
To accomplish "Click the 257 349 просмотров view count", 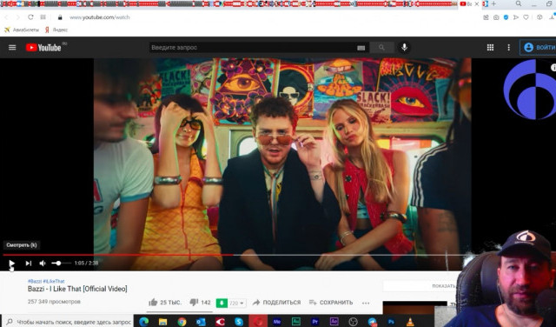I will pos(54,302).
